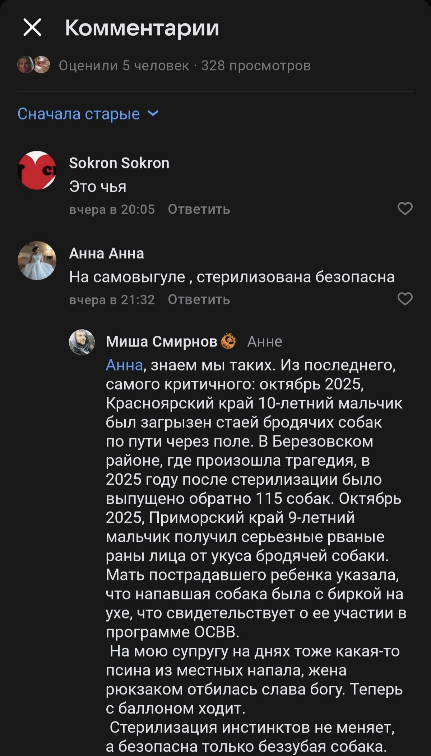Viewport: 431px width, 756px height.
Task: Tap the blue 'Анна' mention link
Action: click(124, 365)
